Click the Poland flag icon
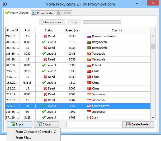This screenshot has width=161, height=141. tap(89, 65)
